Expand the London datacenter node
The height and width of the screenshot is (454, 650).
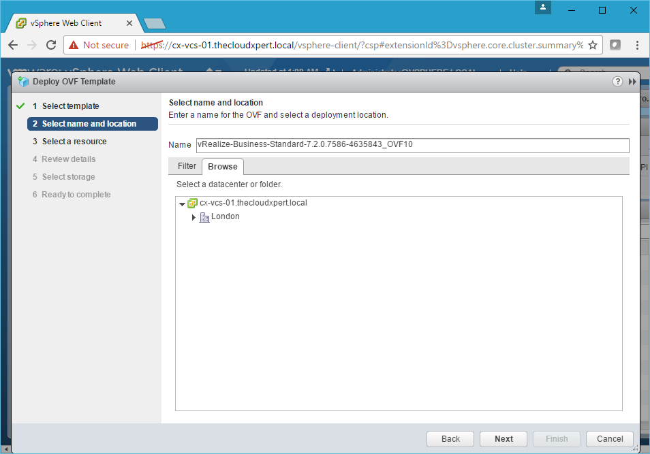(194, 217)
